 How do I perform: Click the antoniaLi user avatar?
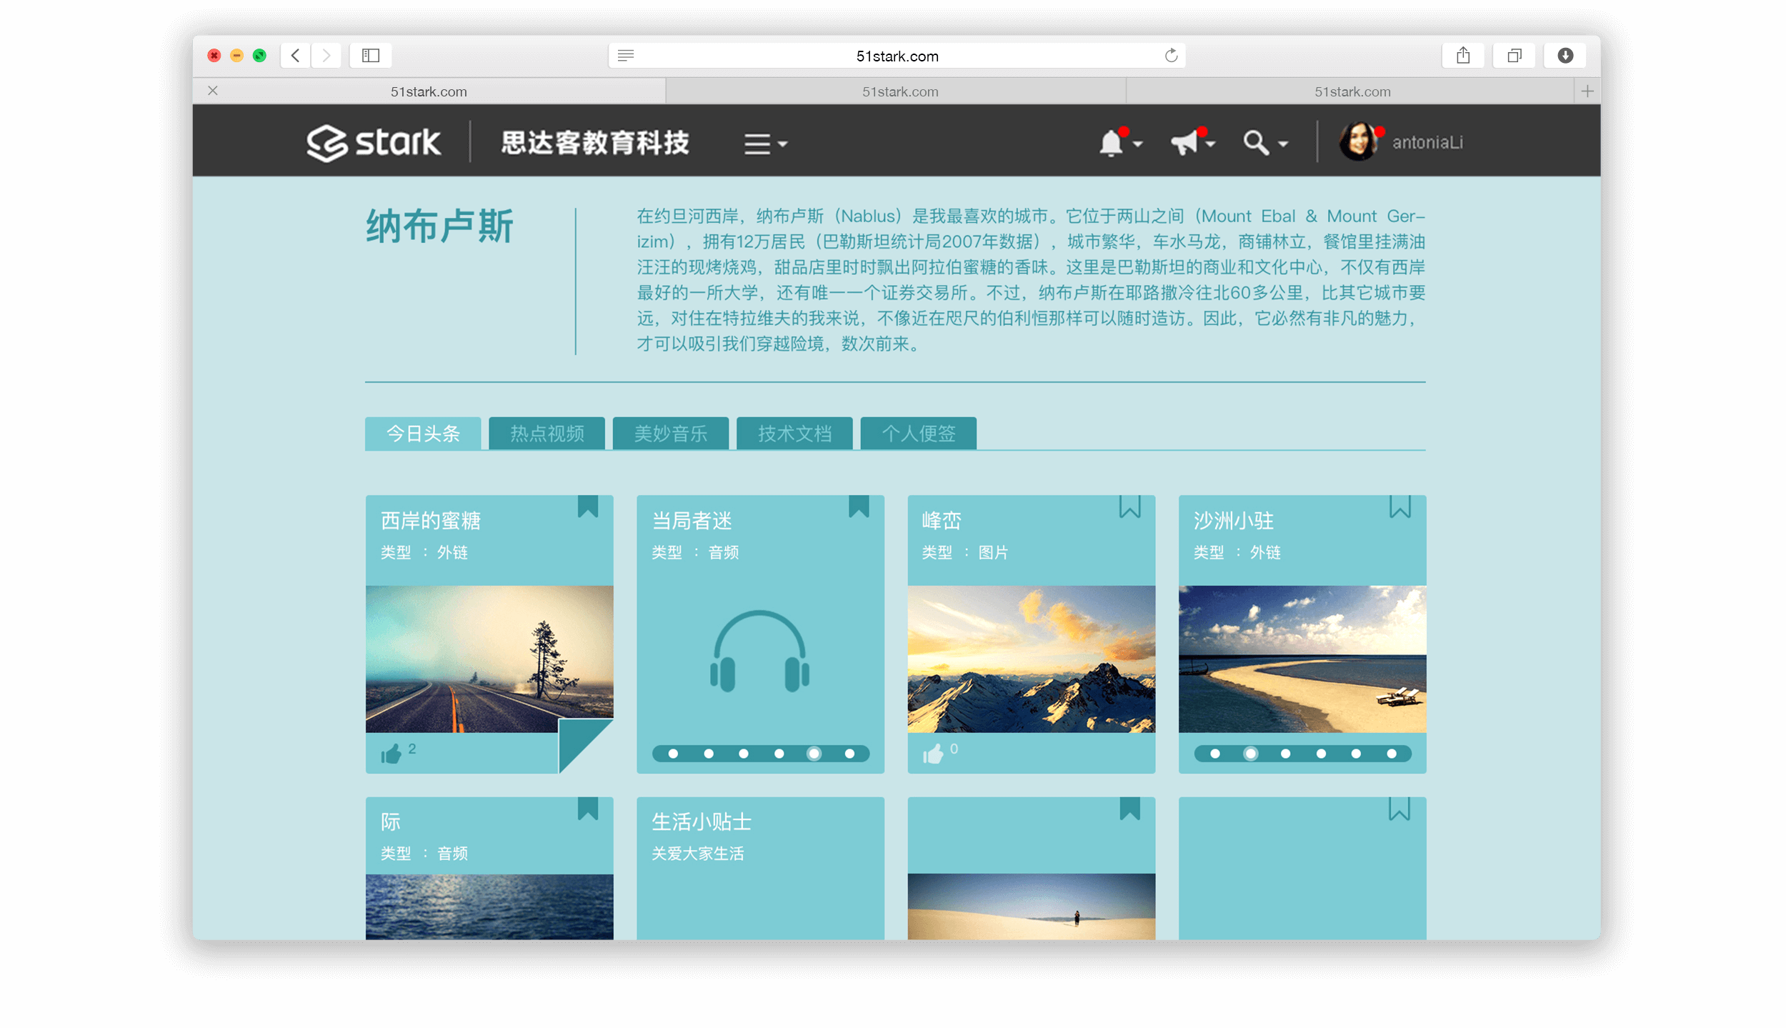click(x=1358, y=141)
